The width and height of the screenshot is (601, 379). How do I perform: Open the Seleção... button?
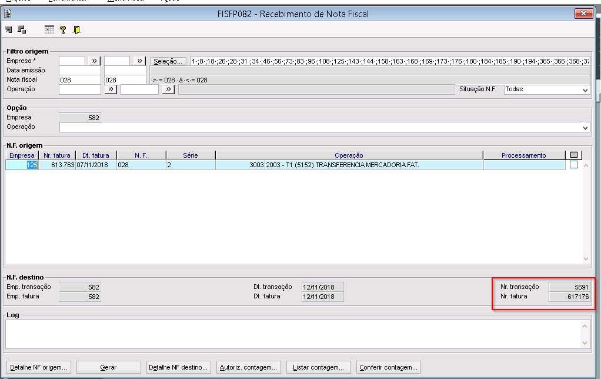pyautogui.click(x=168, y=61)
